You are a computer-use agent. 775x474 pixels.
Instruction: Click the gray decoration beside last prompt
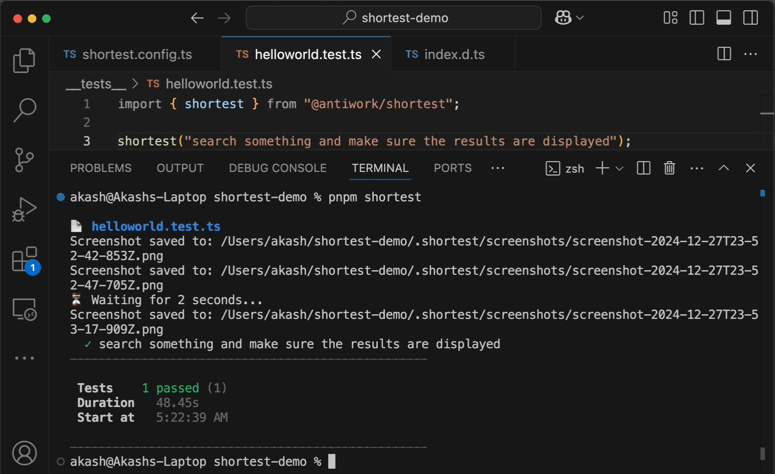(61, 461)
